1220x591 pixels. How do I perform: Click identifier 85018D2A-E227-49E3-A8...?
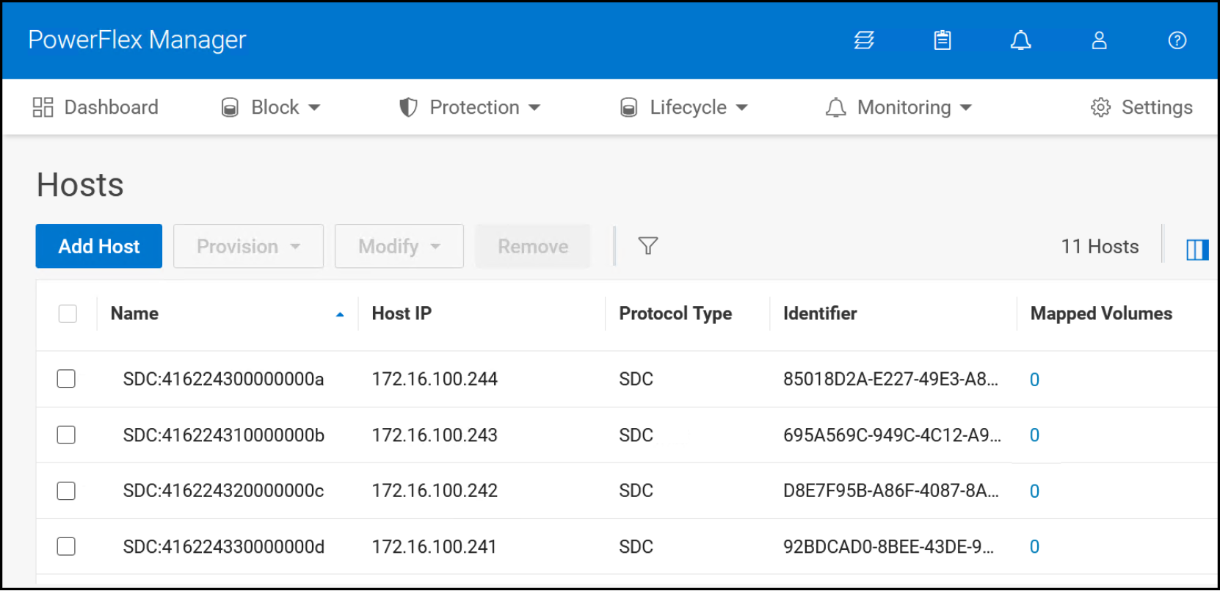point(890,379)
